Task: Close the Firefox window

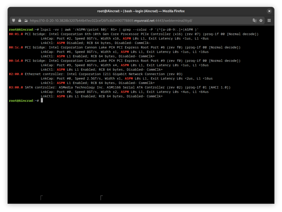Action: 269,11
